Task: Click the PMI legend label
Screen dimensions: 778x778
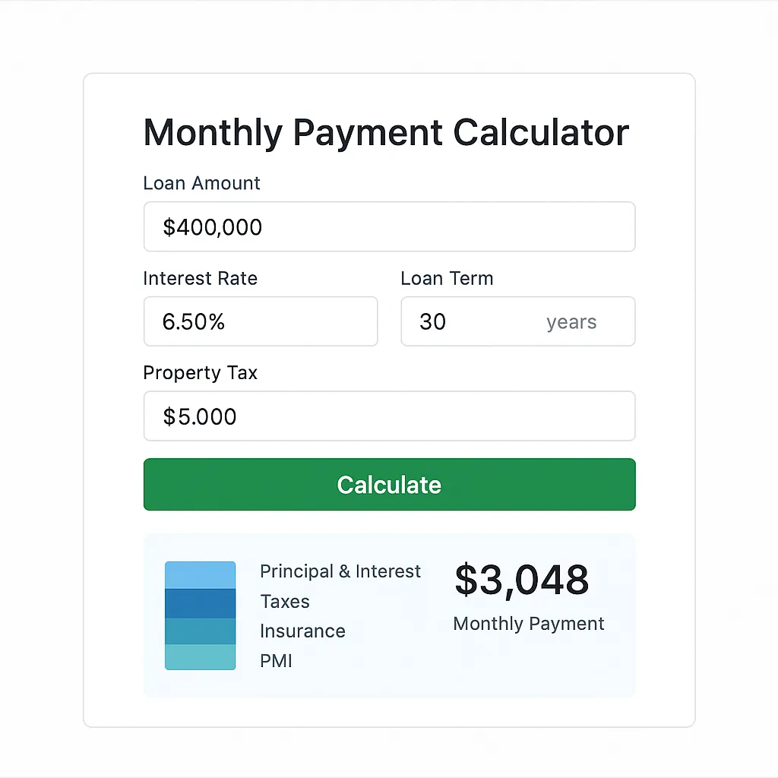Action: pyautogui.click(x=277, y=661)
